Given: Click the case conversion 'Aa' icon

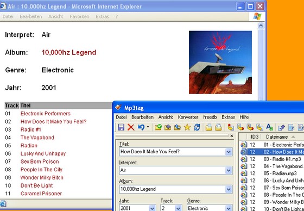Looking at the screenshot, I should pyautogui.click(x=269, y=127).
